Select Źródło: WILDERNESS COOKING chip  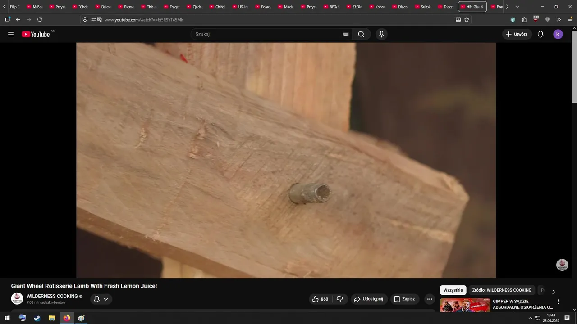(502, 290)
